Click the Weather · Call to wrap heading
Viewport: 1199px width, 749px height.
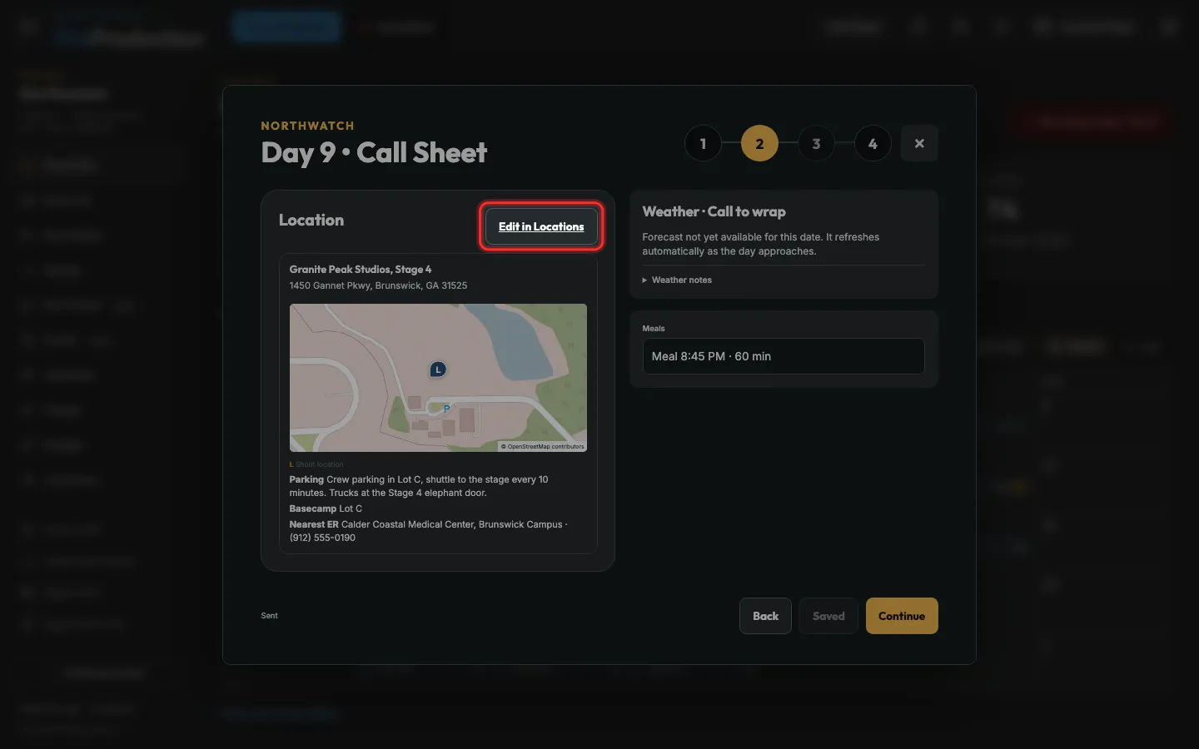pyautogui.click(x=714, y=211)
